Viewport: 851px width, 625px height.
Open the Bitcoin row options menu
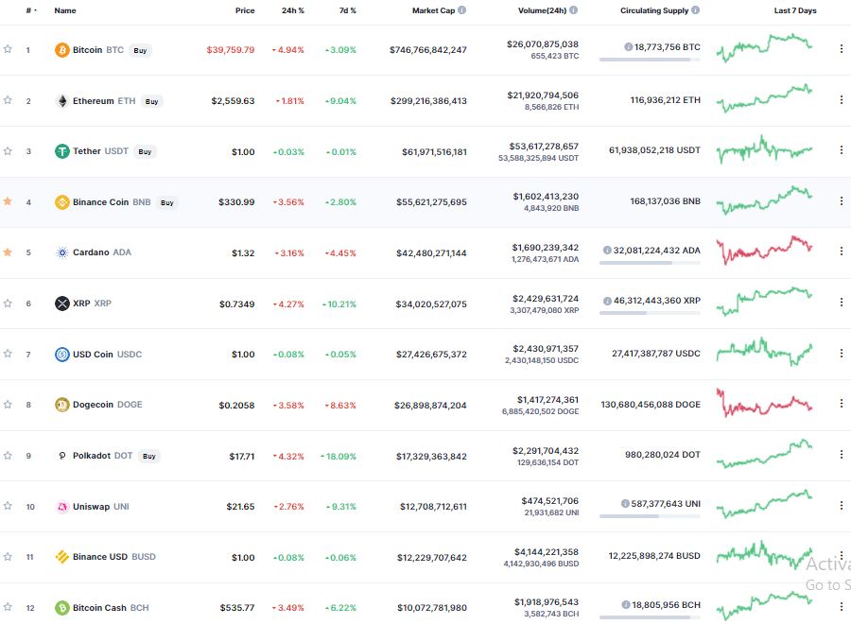pyautogui.click(x=842, y=49)
